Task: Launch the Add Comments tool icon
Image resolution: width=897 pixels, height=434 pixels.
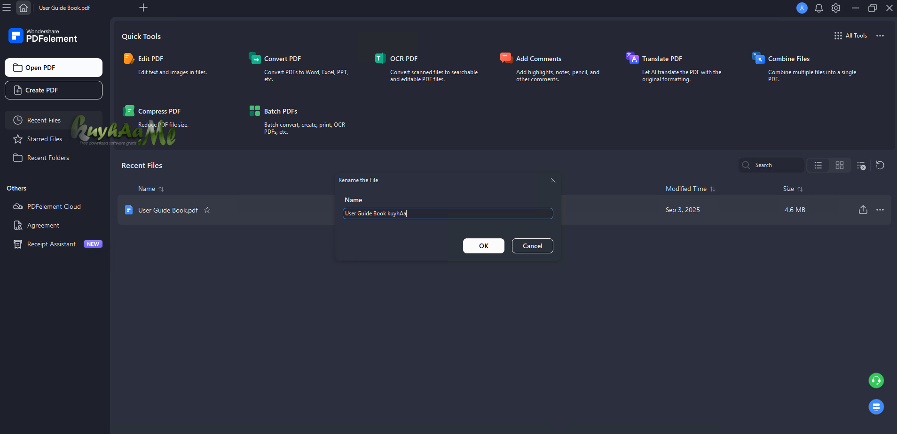Action: pyautogui.click(x=506, y=58)
